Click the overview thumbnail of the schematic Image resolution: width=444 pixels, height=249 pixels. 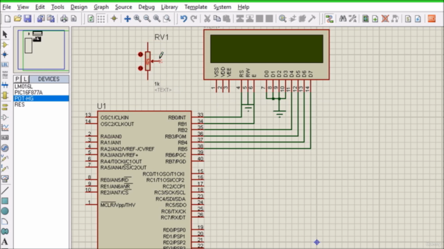42,50
